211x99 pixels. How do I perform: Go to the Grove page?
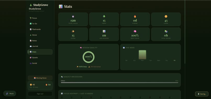coord(40,35)
